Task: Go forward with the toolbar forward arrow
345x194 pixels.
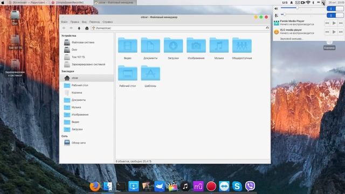Action: click(71, 28)
